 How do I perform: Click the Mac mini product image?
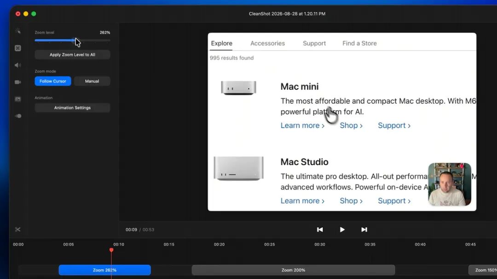(238, 88)
